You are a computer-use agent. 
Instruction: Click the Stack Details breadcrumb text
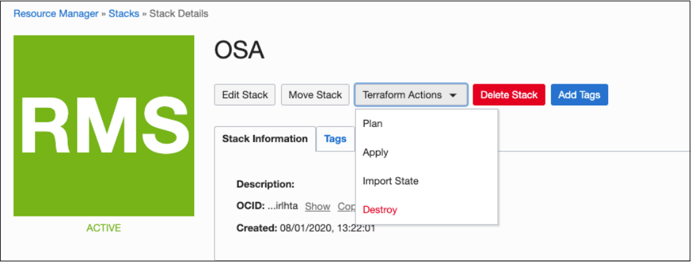pyautogui.click(x=178, y=14)
